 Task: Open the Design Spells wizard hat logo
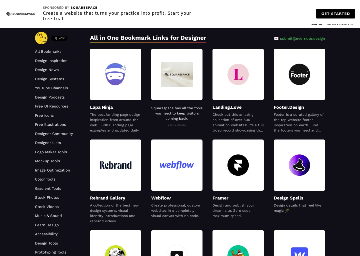click(299, 165)
